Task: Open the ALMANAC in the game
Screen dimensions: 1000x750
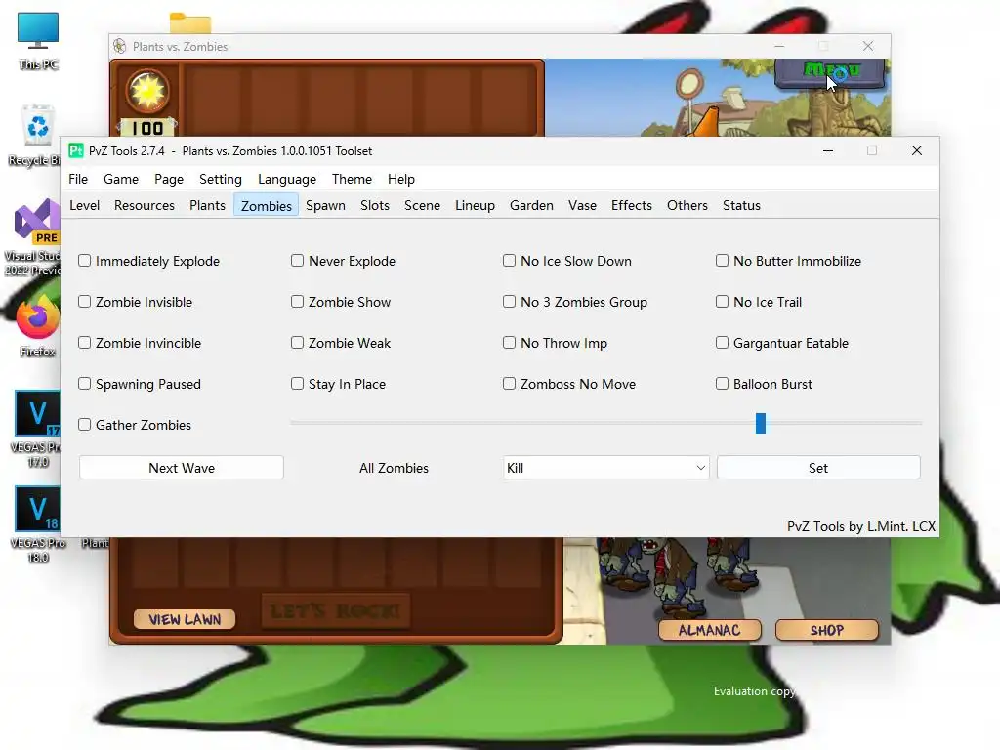Action: click(x=709, y=630)
